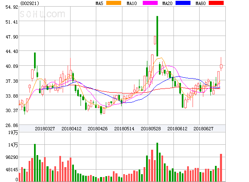
Task: Click the tallest green volume bar near 20180528
Action: (x=157, y=162)
